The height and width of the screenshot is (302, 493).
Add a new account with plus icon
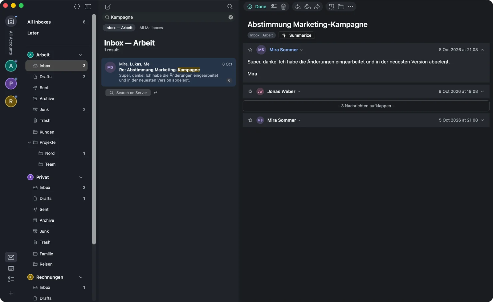point(11,293)
